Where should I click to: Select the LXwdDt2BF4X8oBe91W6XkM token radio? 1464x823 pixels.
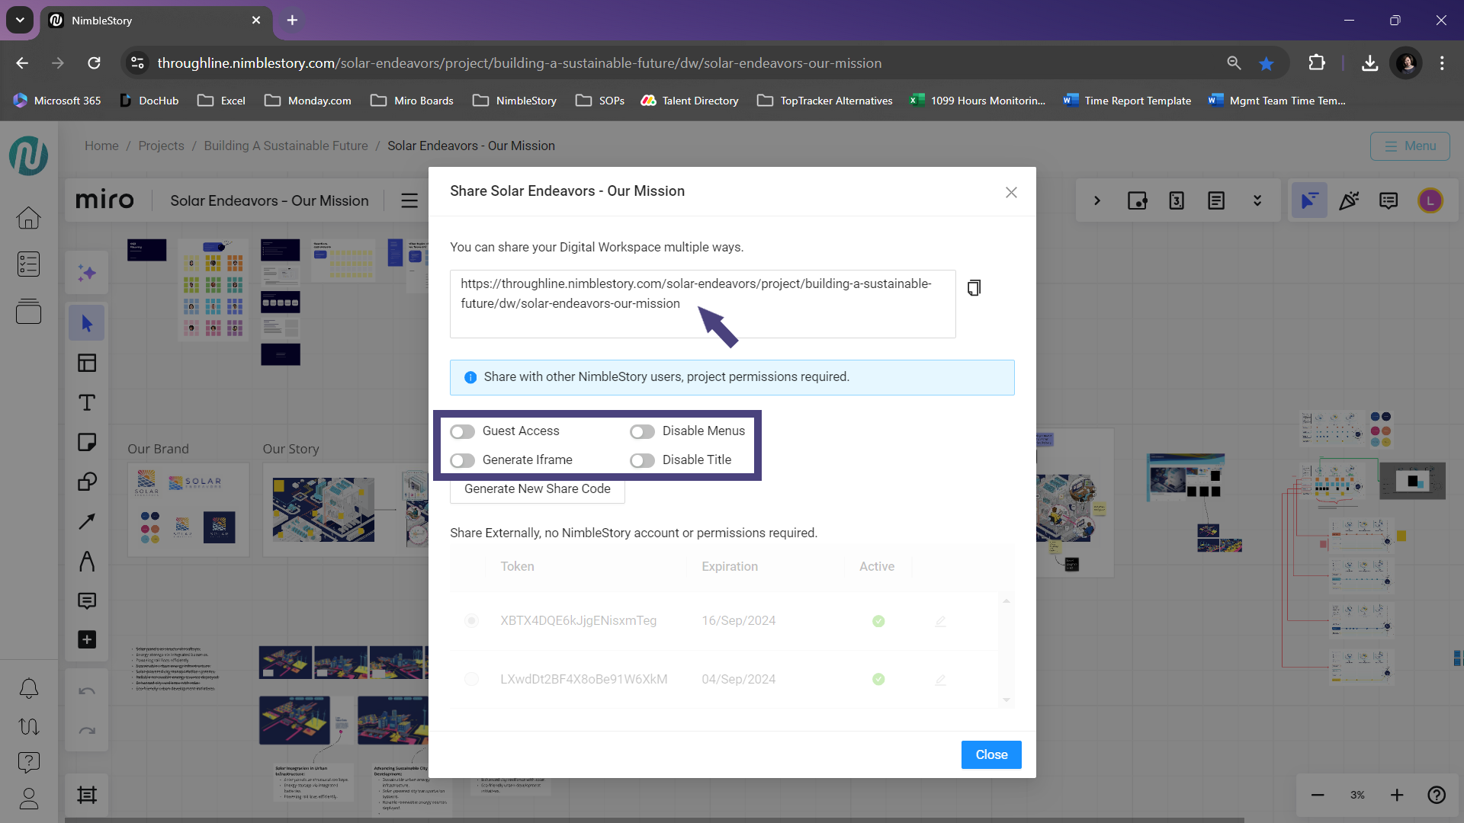click(471, 679)
